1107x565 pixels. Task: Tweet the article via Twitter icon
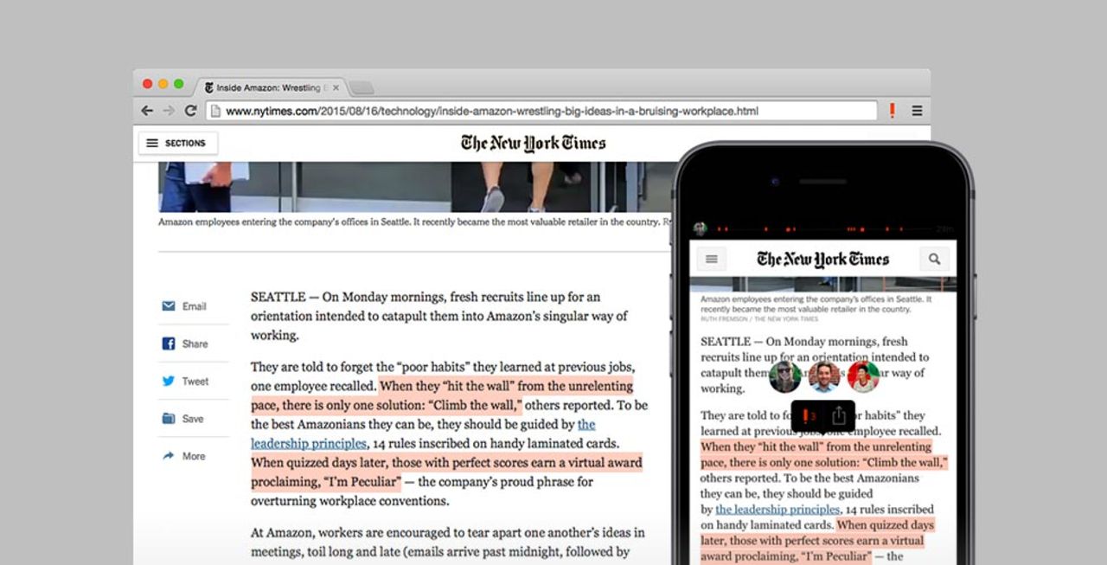coord(184,382)
